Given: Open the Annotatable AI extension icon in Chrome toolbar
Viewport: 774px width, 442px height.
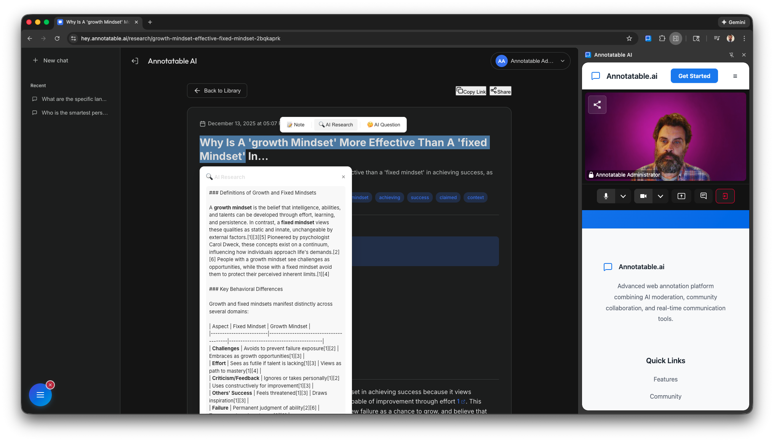Looking at the screenshot, I should [648, 38].
